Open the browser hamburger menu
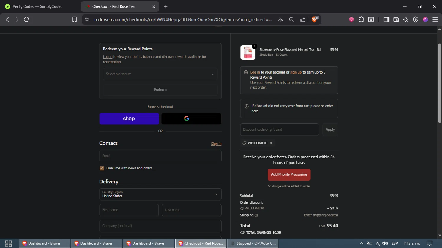This screenshot has height=248, width=442. (x=435, y=19)
